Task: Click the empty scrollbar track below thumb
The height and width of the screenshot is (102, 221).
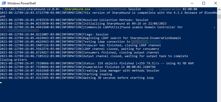Action: tap(219, 59)
